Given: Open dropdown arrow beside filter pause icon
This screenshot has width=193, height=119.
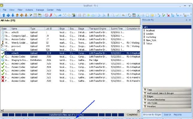Looking at the screenshot, I should pyautogui.click(x=188, y=15).
